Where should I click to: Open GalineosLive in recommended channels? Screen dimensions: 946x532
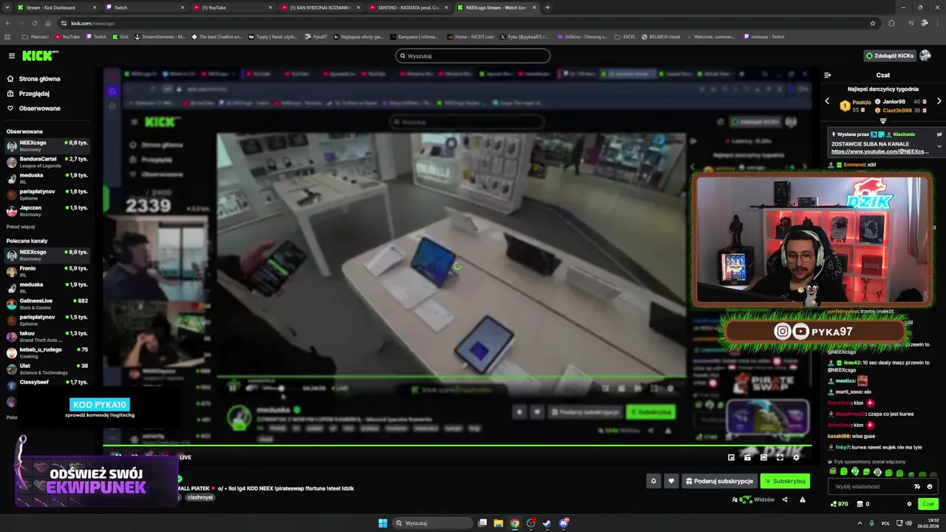pyautogui.click(x=47, y=304)
